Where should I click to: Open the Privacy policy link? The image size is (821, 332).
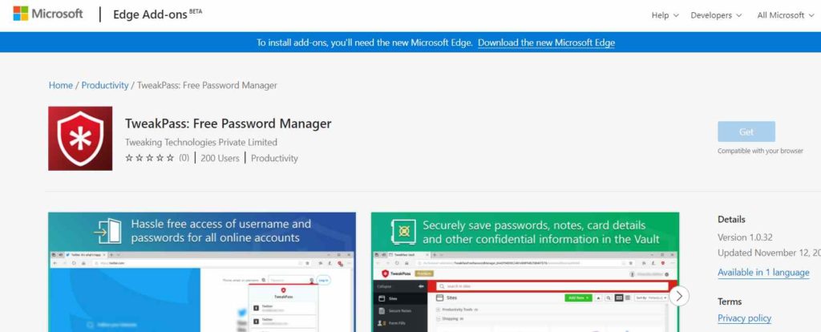pos(744,318)
